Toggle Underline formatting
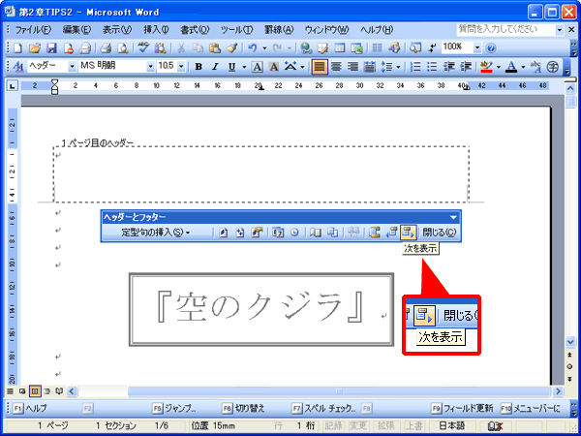Viewport: 581px width, 436px height. [x=232, y=67]
